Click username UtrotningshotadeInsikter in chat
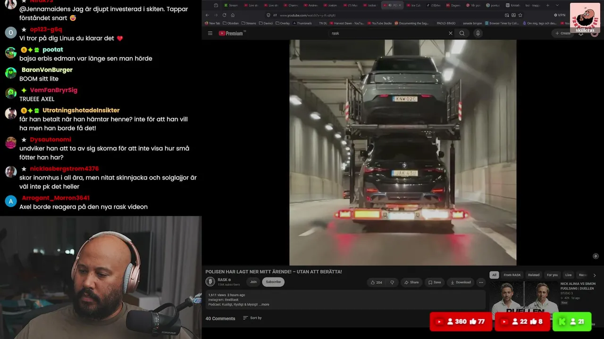The image size is (604, 339). pos(81,110)
